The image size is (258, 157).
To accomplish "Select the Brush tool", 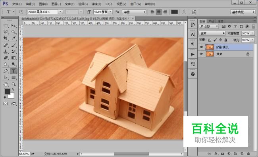I will pyautogui.click(x=13, y=45).
